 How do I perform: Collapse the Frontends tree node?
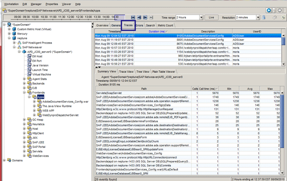coord(24,92)
